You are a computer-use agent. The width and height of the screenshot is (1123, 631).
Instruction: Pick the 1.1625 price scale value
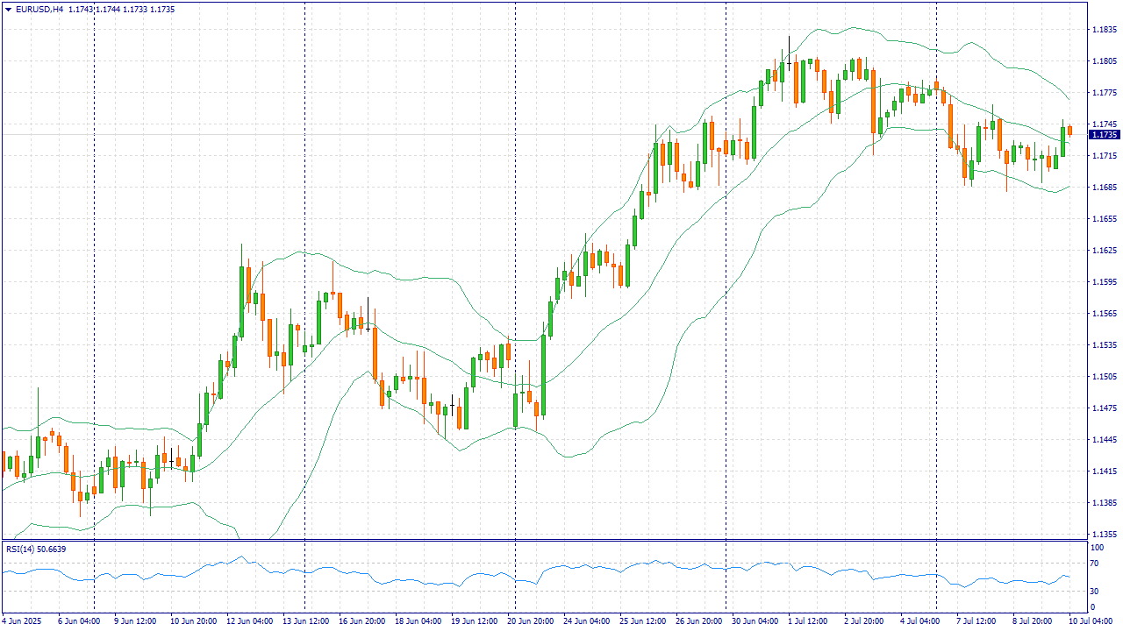1104,251
